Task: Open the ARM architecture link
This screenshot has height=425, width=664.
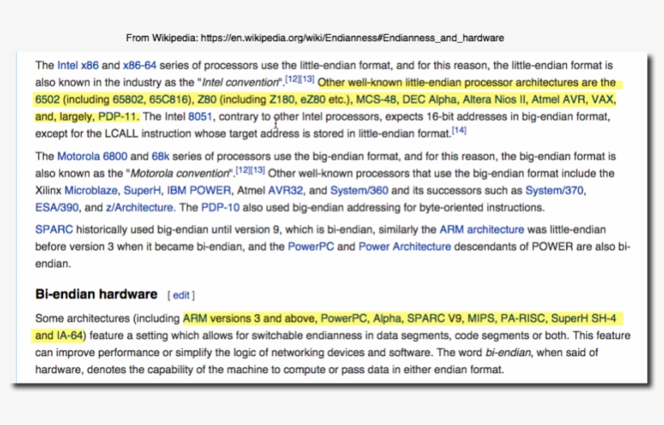Action: coord(482,230)
